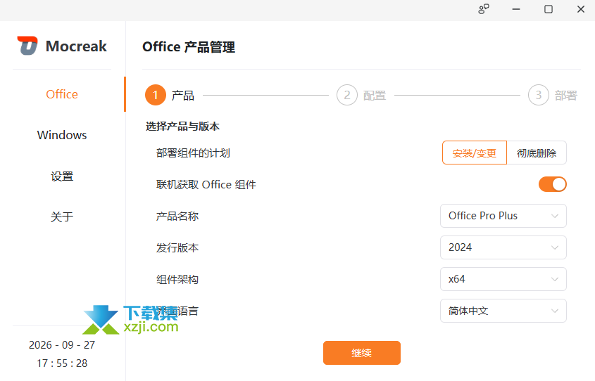
Task: Minimize the Mocreak window
Action: (x=516, y=9)
